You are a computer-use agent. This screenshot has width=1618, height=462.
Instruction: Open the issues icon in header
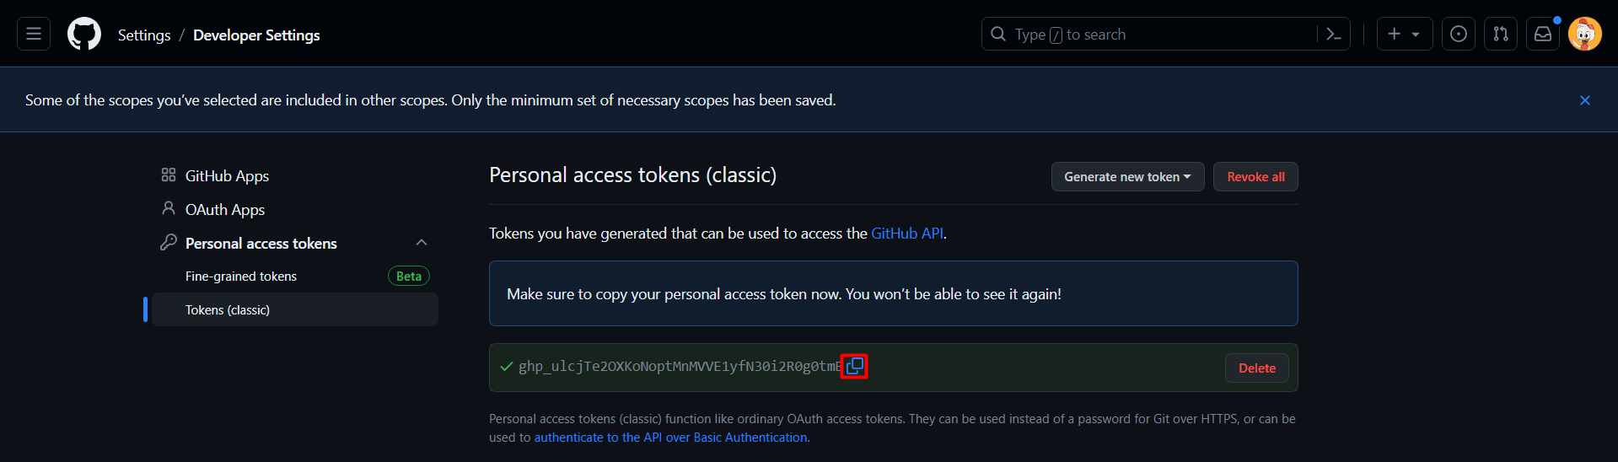[1459, 35]
